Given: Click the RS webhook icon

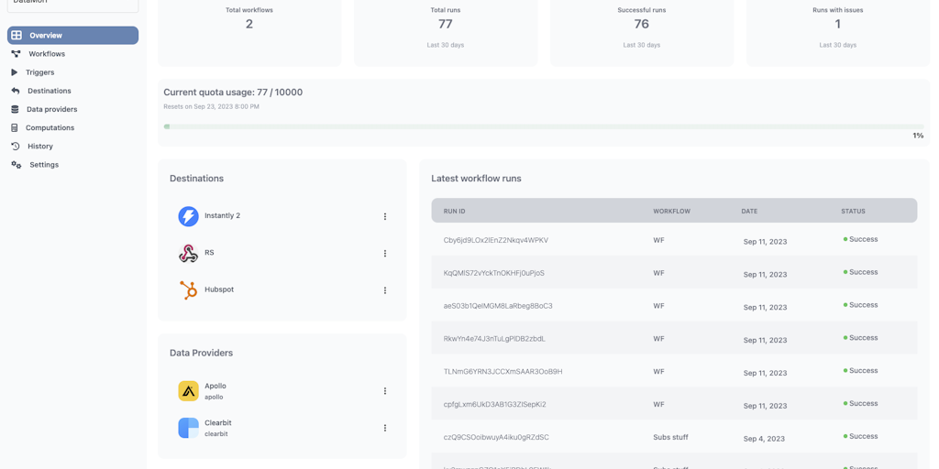Looking at the screenshot, I should (188, 253).
